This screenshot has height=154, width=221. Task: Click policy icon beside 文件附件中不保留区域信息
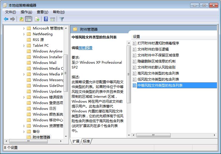(134, 55)
